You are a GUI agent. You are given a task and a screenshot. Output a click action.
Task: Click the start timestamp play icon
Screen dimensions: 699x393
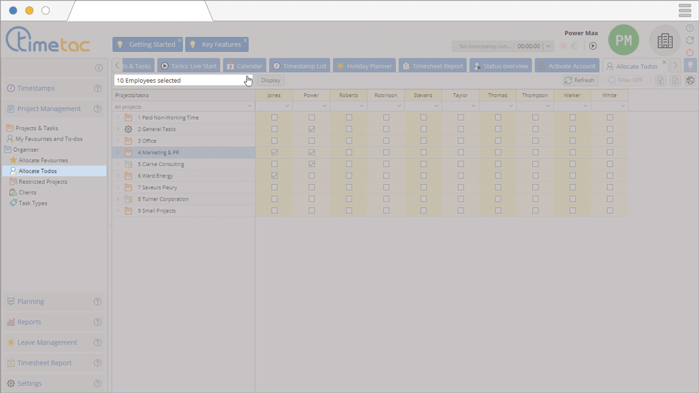[x=593, y=46]
